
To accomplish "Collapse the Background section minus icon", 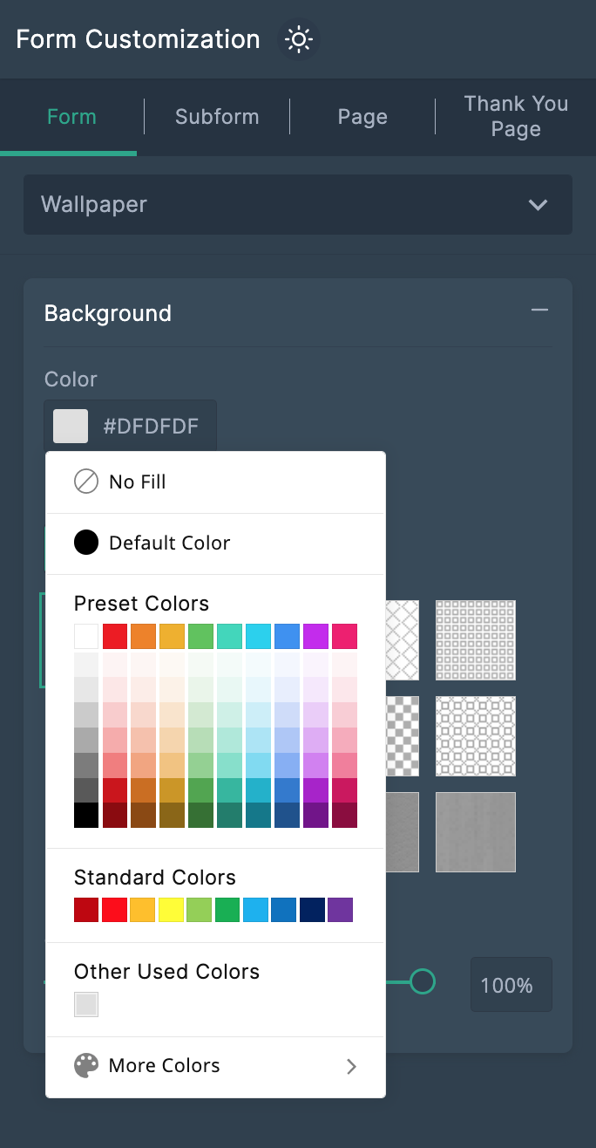I will [x=540, y=311].
